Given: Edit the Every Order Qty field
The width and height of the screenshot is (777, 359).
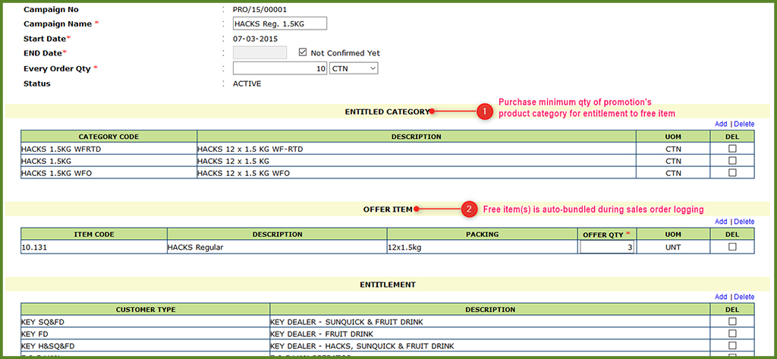Looking at the screenshot, I should point(280,68).
